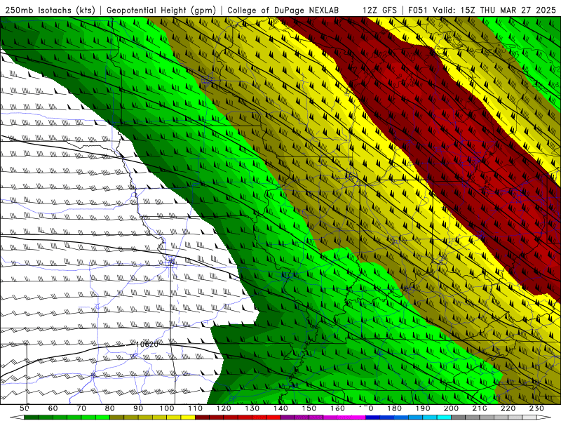Click the 80 knot legend value
Screen dimensions: 561x421
click(110, 408)
